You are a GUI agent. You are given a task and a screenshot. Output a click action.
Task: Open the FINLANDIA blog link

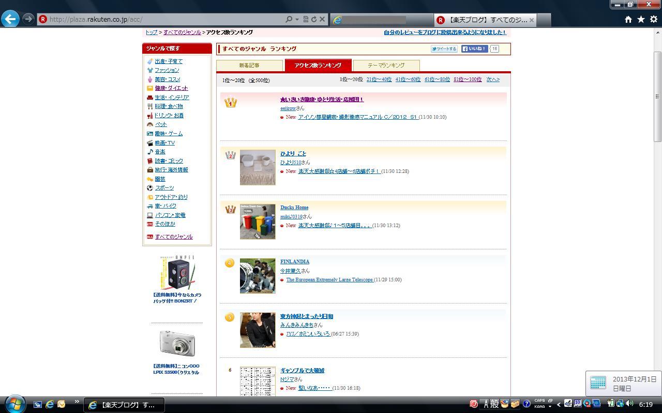pos(295,262)
